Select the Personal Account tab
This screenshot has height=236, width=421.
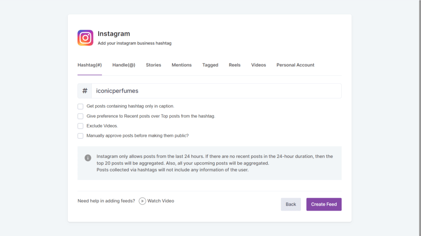click(x=295, y=65)
